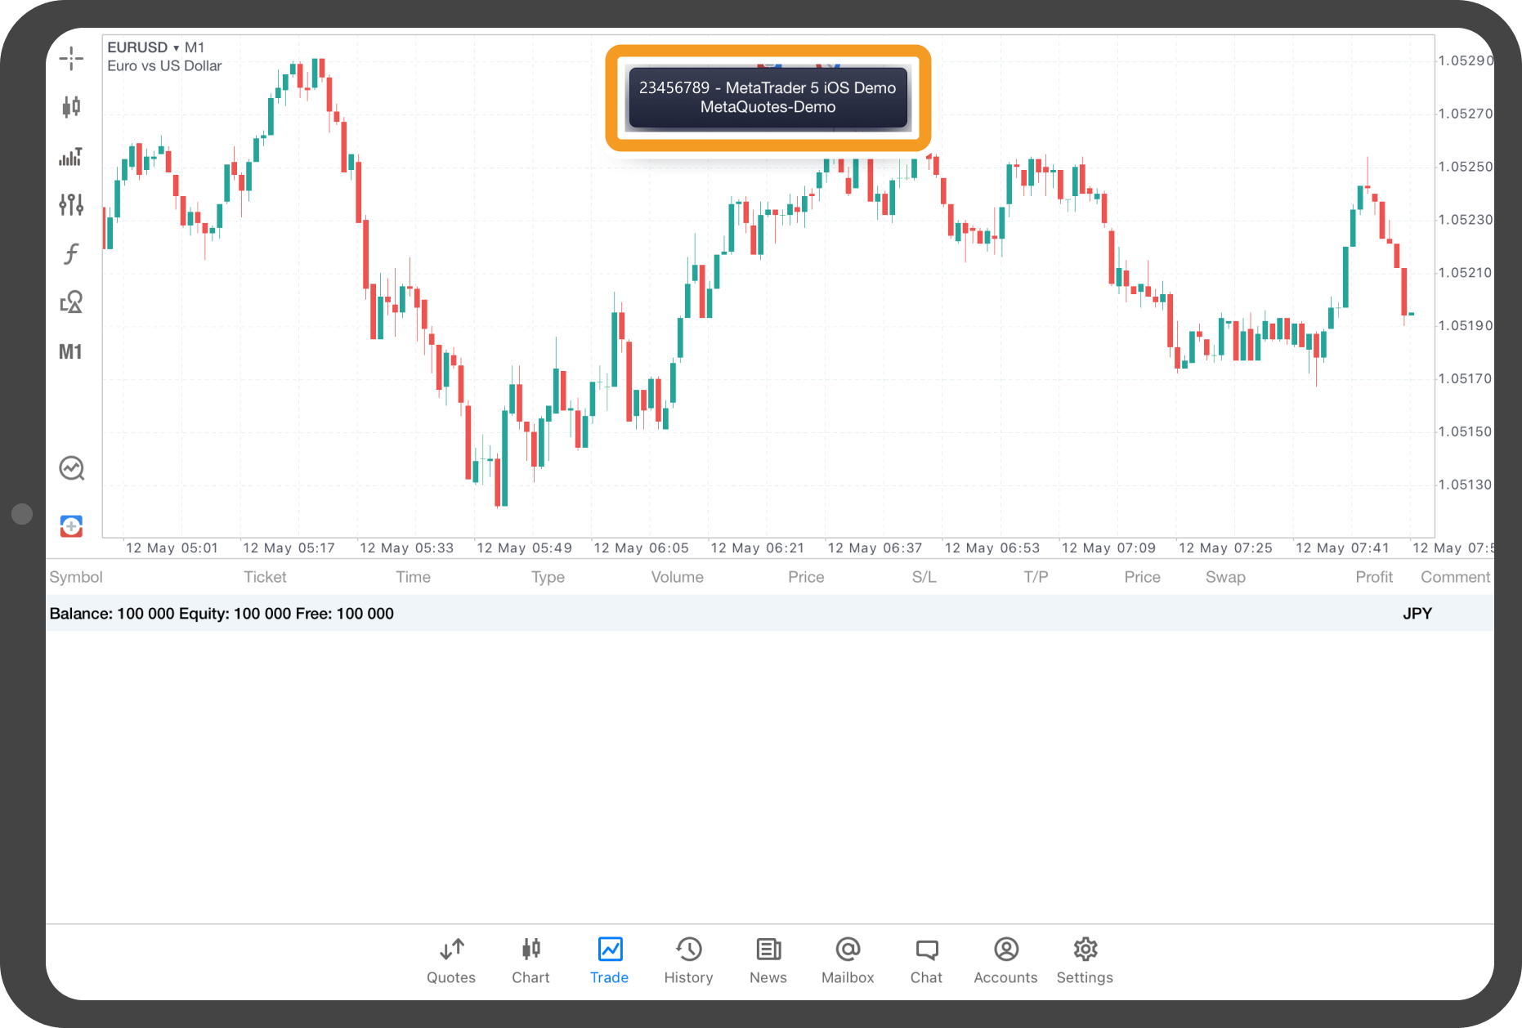Open the indicators function icon
The image size is (1522, 1028).
click(x=71, y=253)
